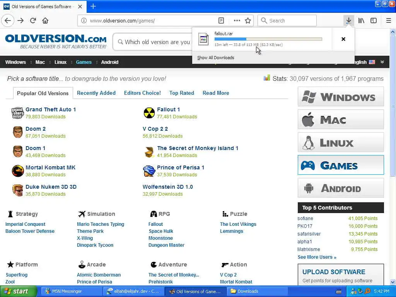Switch to Editors Choice! tab
Screen dimensions: 396x297
point(142,93)
